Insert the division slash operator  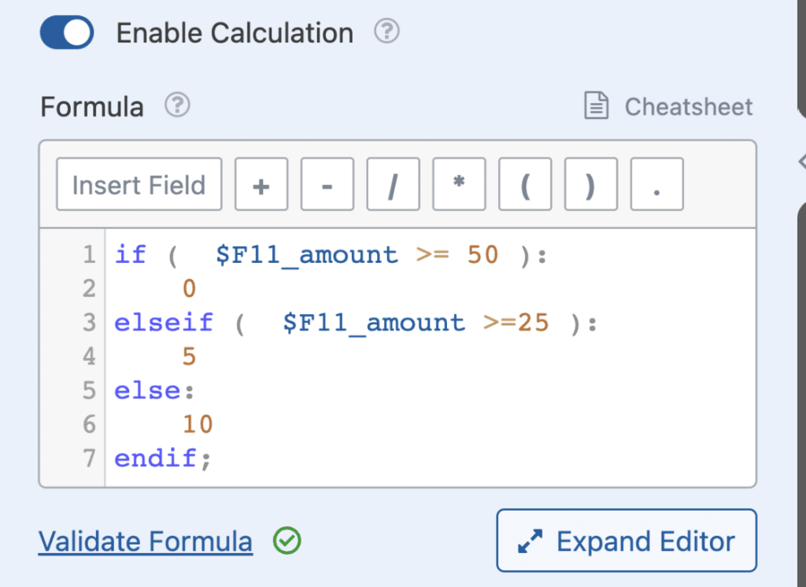point(394,186)
